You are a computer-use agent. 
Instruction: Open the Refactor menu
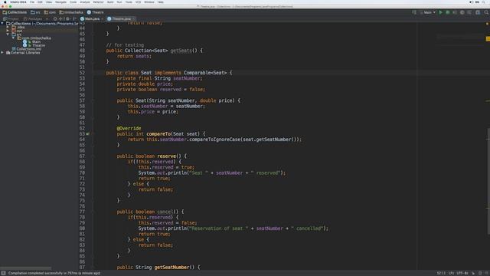coord(98,2)
